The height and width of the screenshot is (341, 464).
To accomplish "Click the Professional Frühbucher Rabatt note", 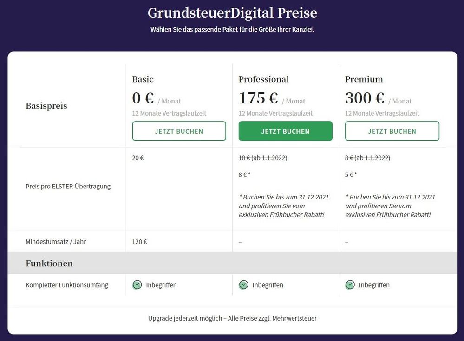I will click(x=283, y=206).
